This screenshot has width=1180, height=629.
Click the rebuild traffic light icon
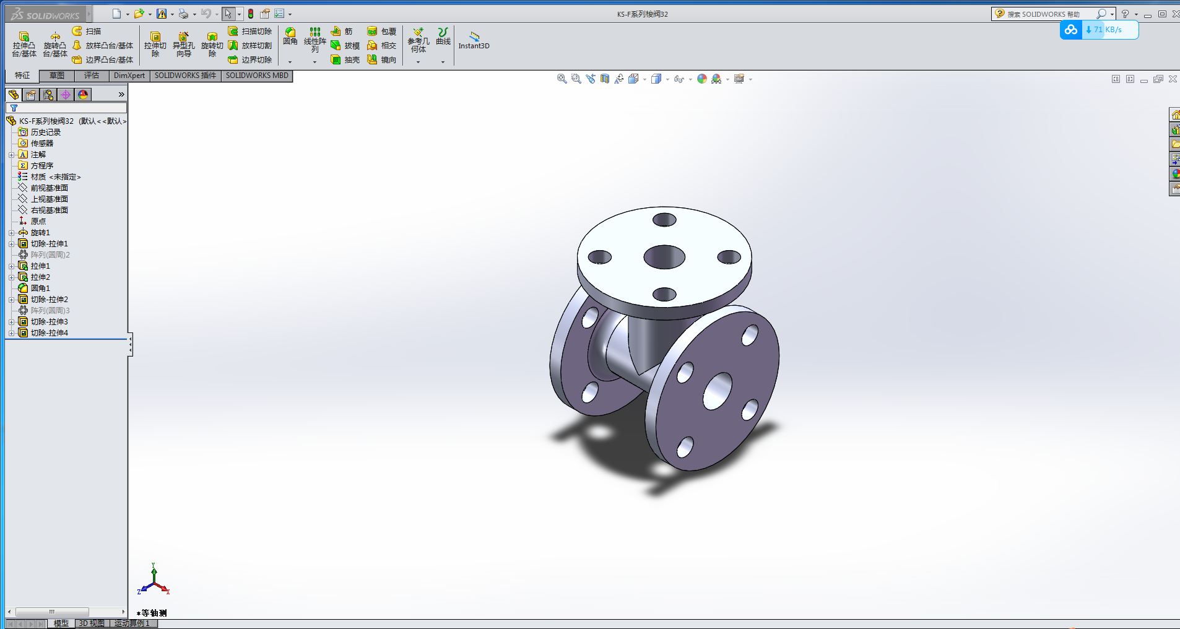pos(251,14)
